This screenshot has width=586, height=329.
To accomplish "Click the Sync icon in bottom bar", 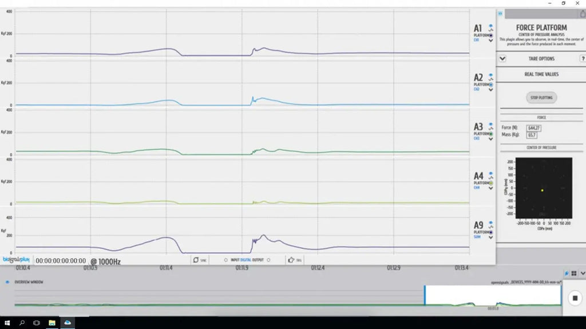I will pos(197,260).
